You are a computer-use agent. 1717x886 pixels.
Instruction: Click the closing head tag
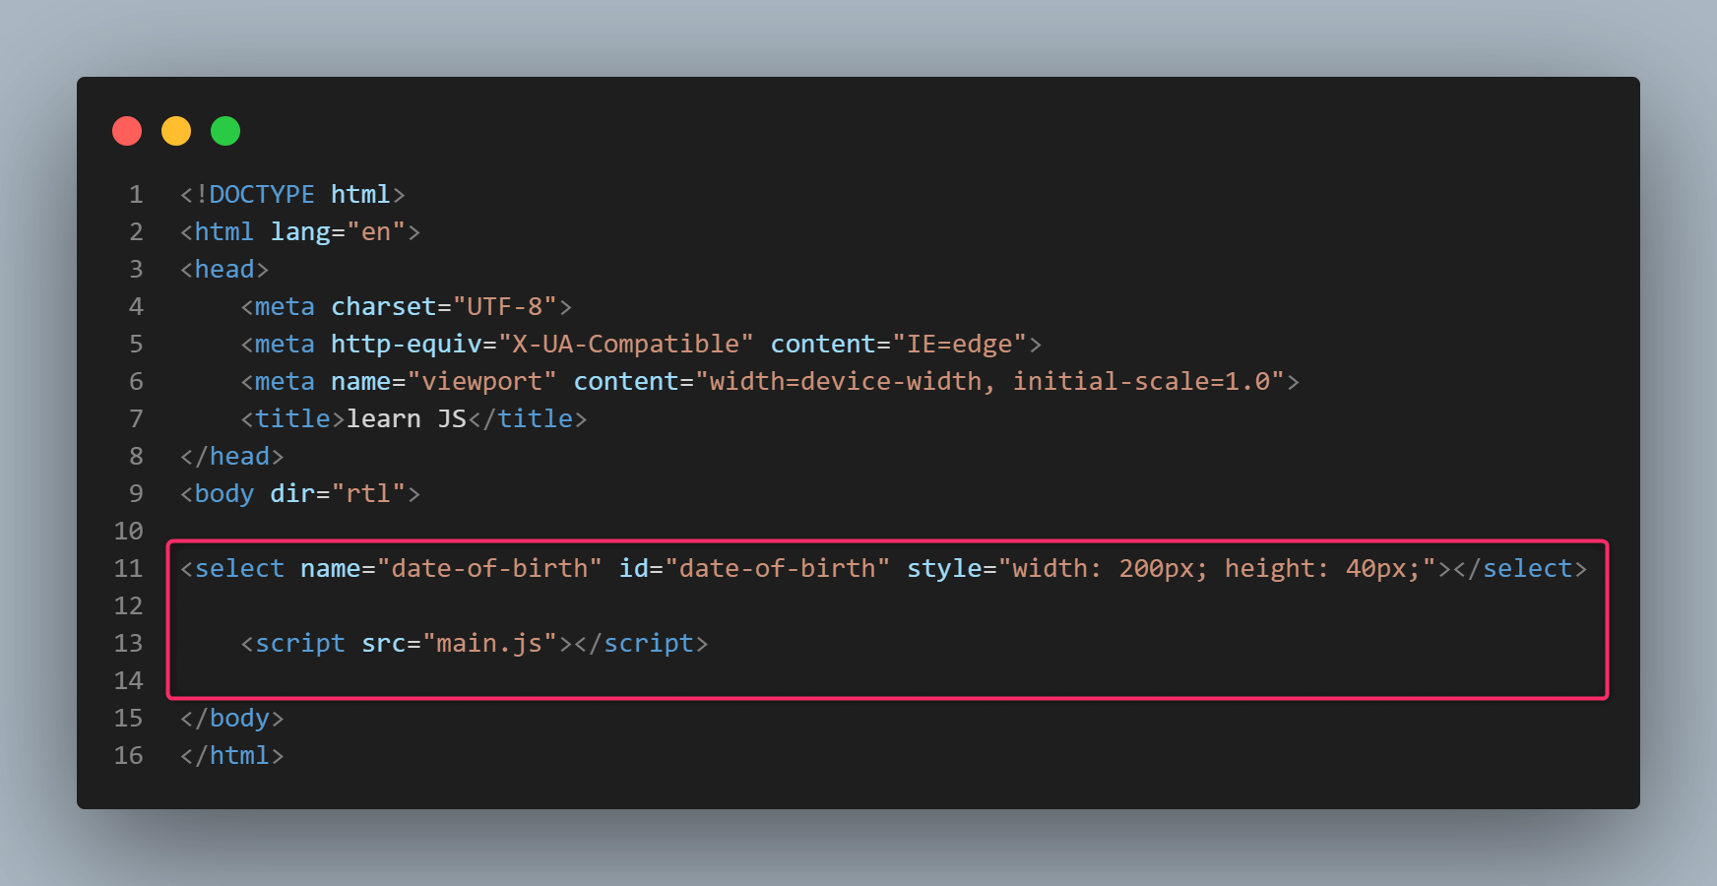(x=232, y=457)
